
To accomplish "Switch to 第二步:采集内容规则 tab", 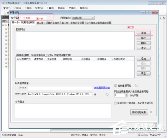I will (x=48, y=23).
